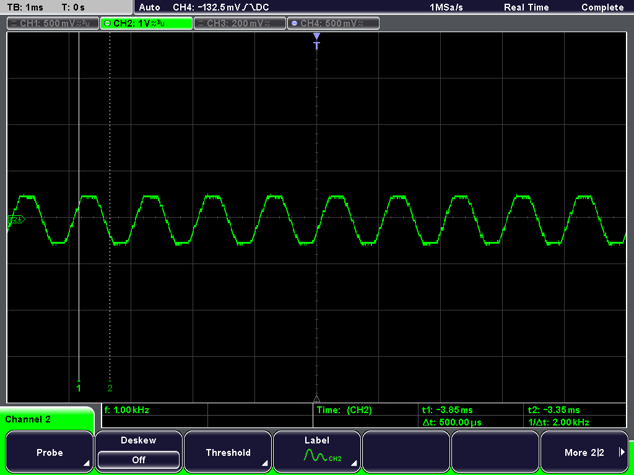Select the CH3: 200 mV channel tab
The height and width of the screenshot is (475, 634).
(x=240, y=23)
